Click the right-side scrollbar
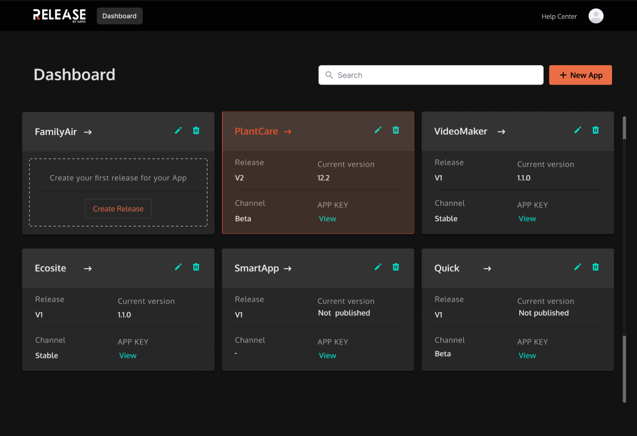 [x=626, y=128]
